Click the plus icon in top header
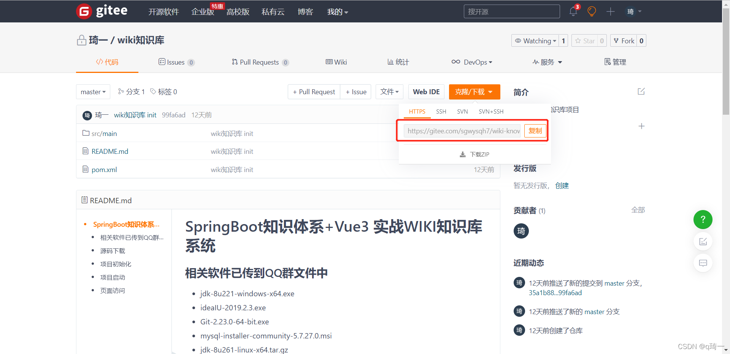 tap(611, 11)
